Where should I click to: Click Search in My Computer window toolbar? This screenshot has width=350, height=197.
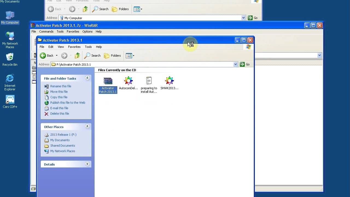coord(100,9)
